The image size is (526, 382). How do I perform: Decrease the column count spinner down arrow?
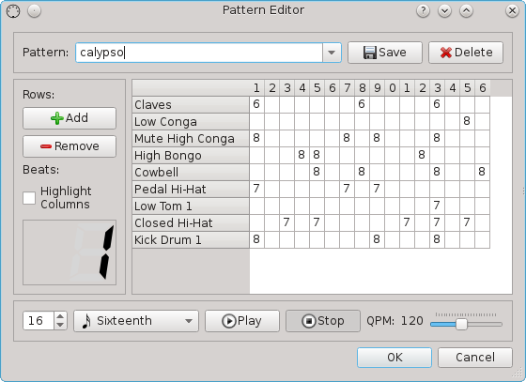click(x=60, y=325)
